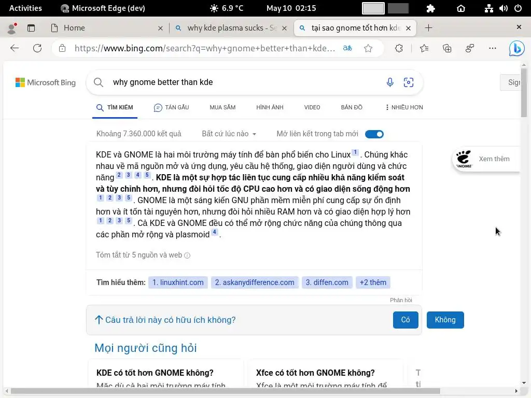Click the Phản hồi feedback link
The height and width of the screenshot is (398, 531).
(401, 300)
